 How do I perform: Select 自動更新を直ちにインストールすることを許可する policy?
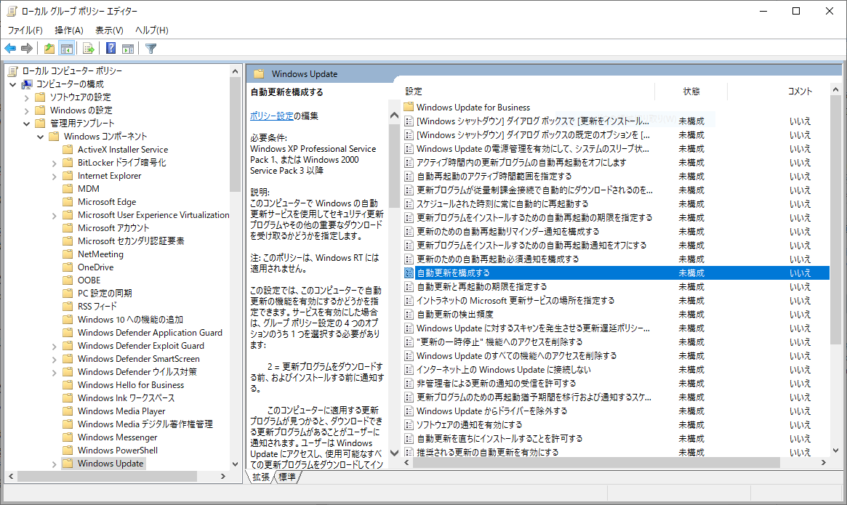point(499,439)
